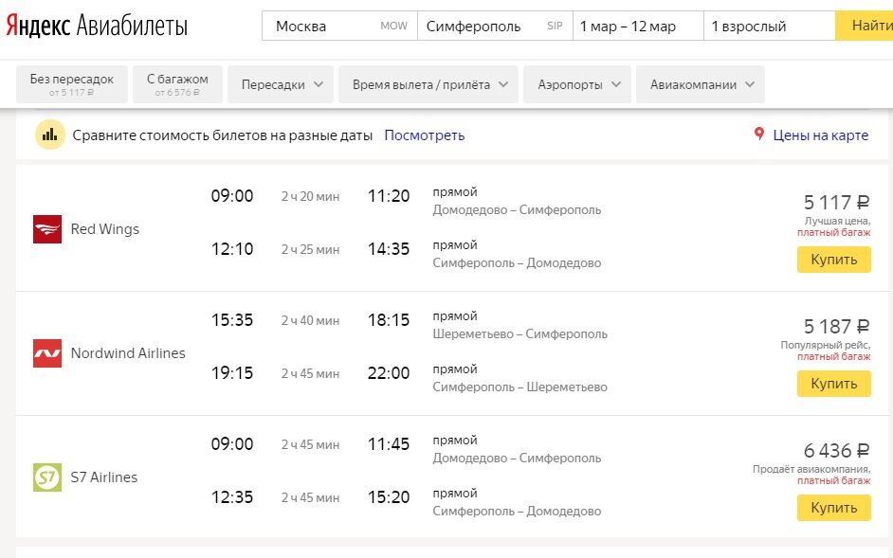The height and width of the screenshot is (558, 893).
Task: Buy the Nordwind ticket for 5 187 ₽
Action: point(834,384)
